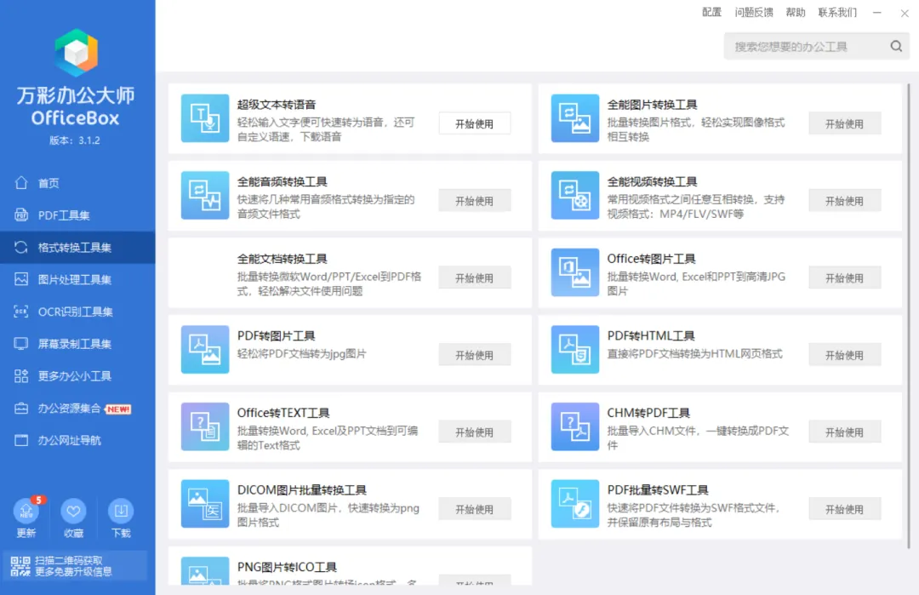Image resolution: width=919 pixels, height=595 pixels.
Task: Click the 全能文档转换工具 title
Action: pos(282,259)
